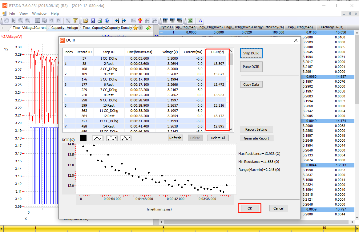Select the line-only chart style button
359x232 pixels.
coord(98,138)
